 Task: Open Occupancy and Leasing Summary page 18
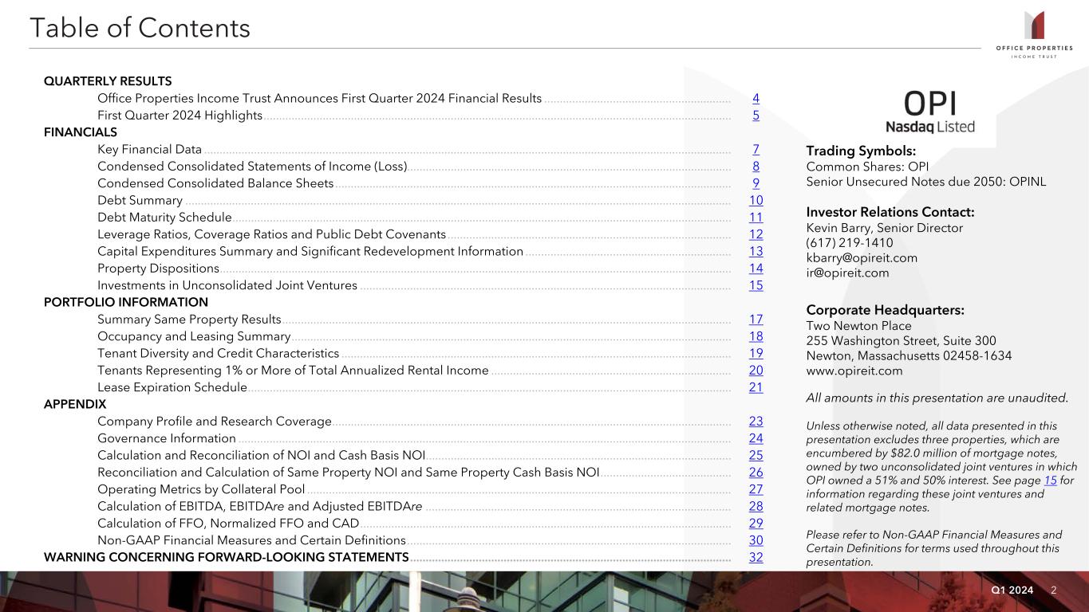[x=756, y=336]
